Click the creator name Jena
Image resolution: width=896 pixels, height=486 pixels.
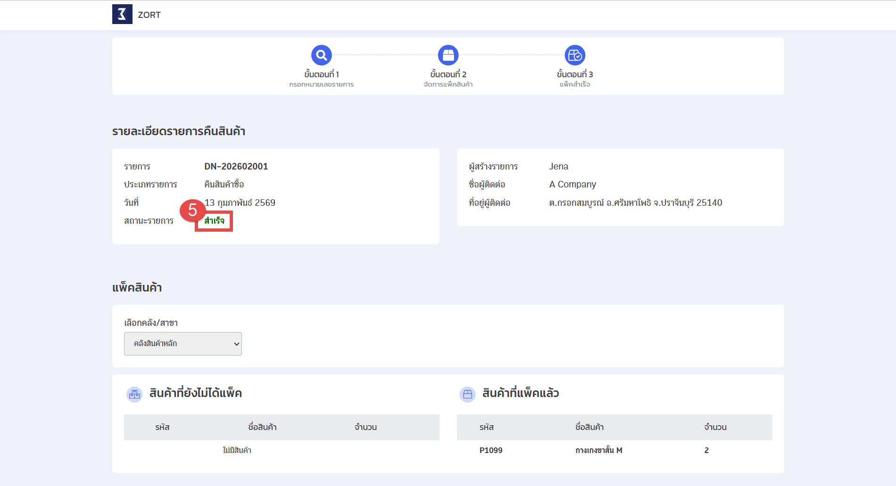[559, 166]
